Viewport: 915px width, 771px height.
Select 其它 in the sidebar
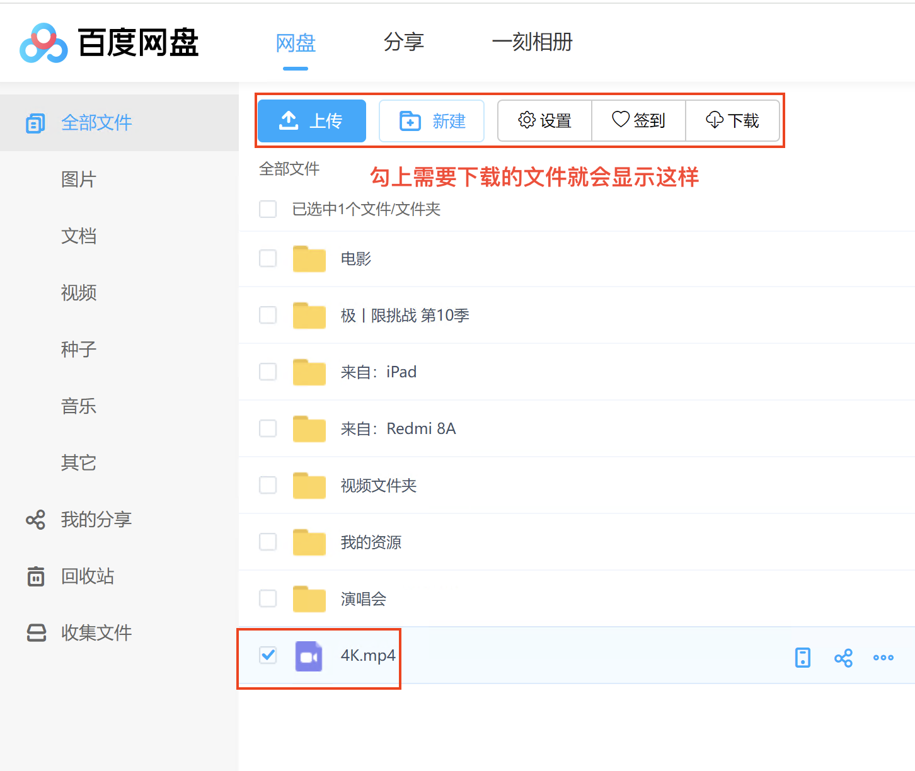click(79, 463)
